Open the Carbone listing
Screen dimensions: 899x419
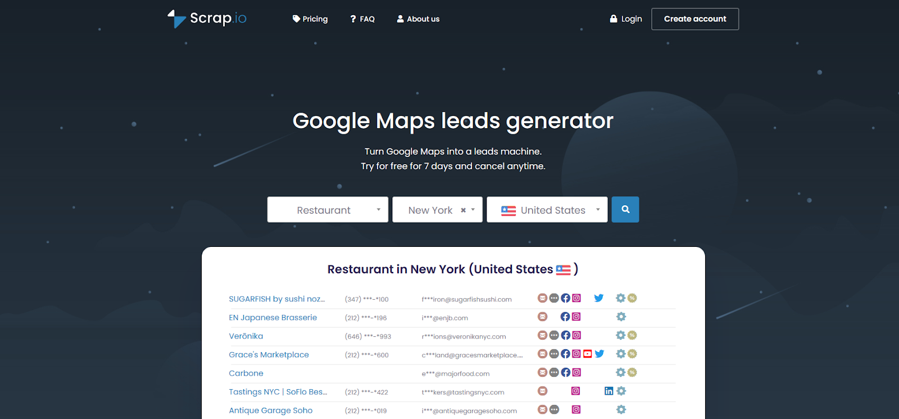246,373
